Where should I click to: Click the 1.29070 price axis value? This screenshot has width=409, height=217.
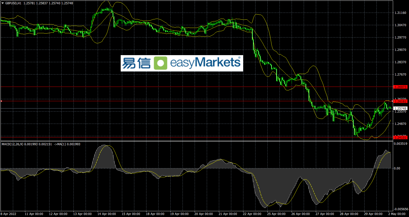tap(400, 50)
